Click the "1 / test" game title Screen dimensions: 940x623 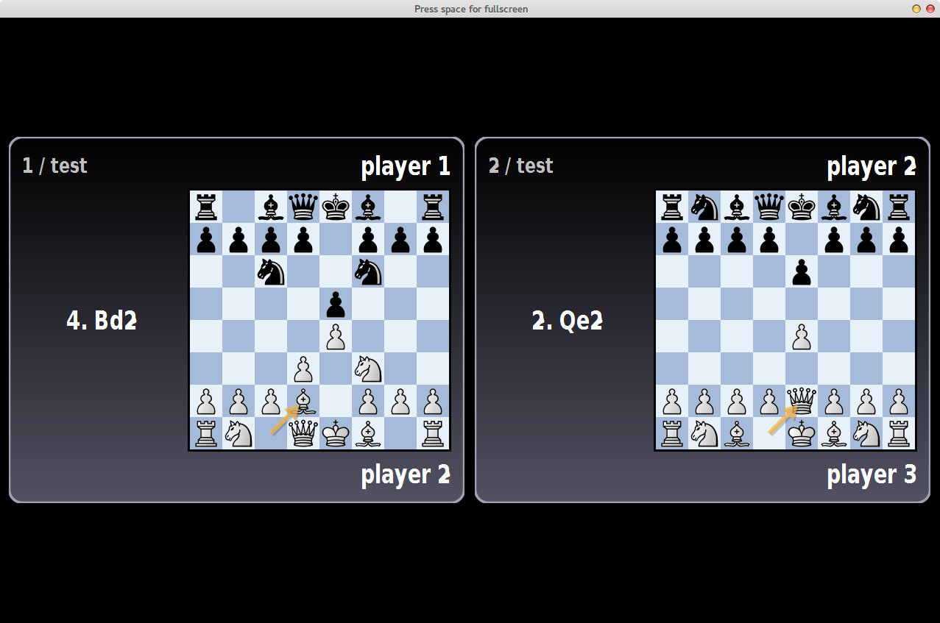click(x=54, y=165)
